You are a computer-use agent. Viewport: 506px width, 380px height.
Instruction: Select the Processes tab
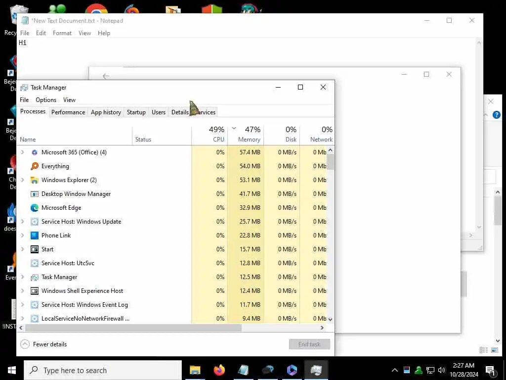click(x=33, y=111)
